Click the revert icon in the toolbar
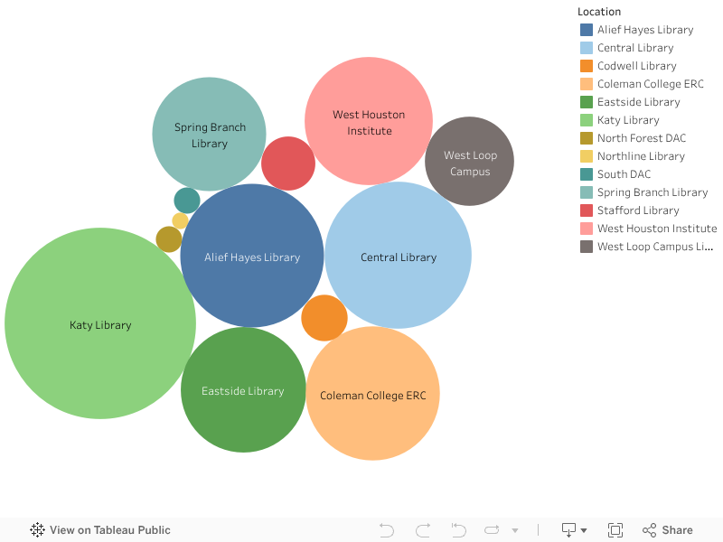 [x=459, y=530]
